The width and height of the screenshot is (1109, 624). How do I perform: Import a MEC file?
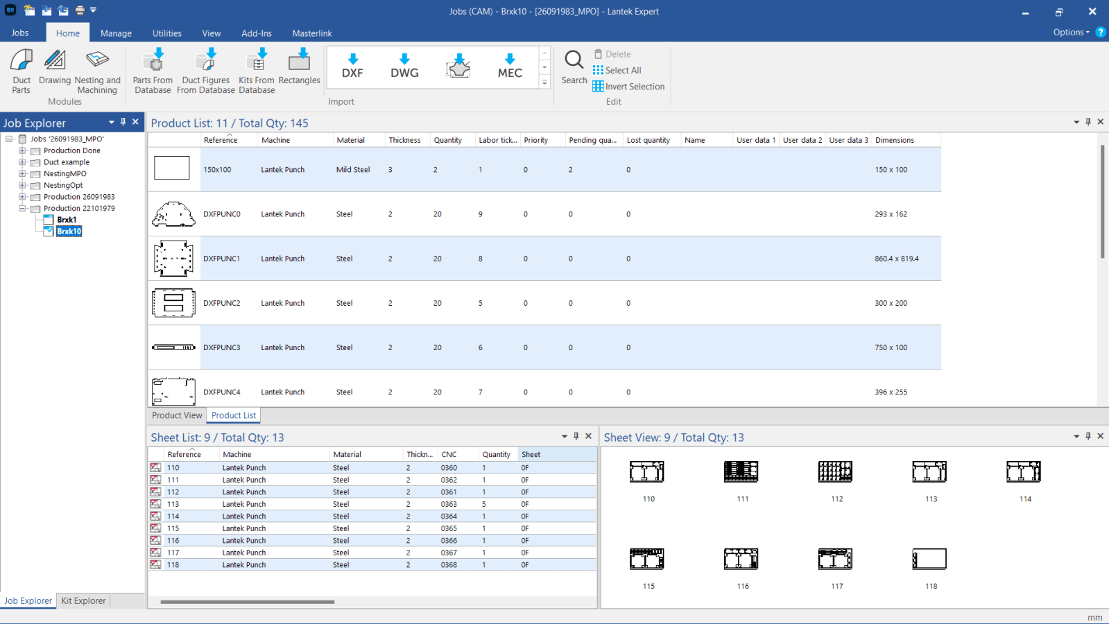[510, 67]
